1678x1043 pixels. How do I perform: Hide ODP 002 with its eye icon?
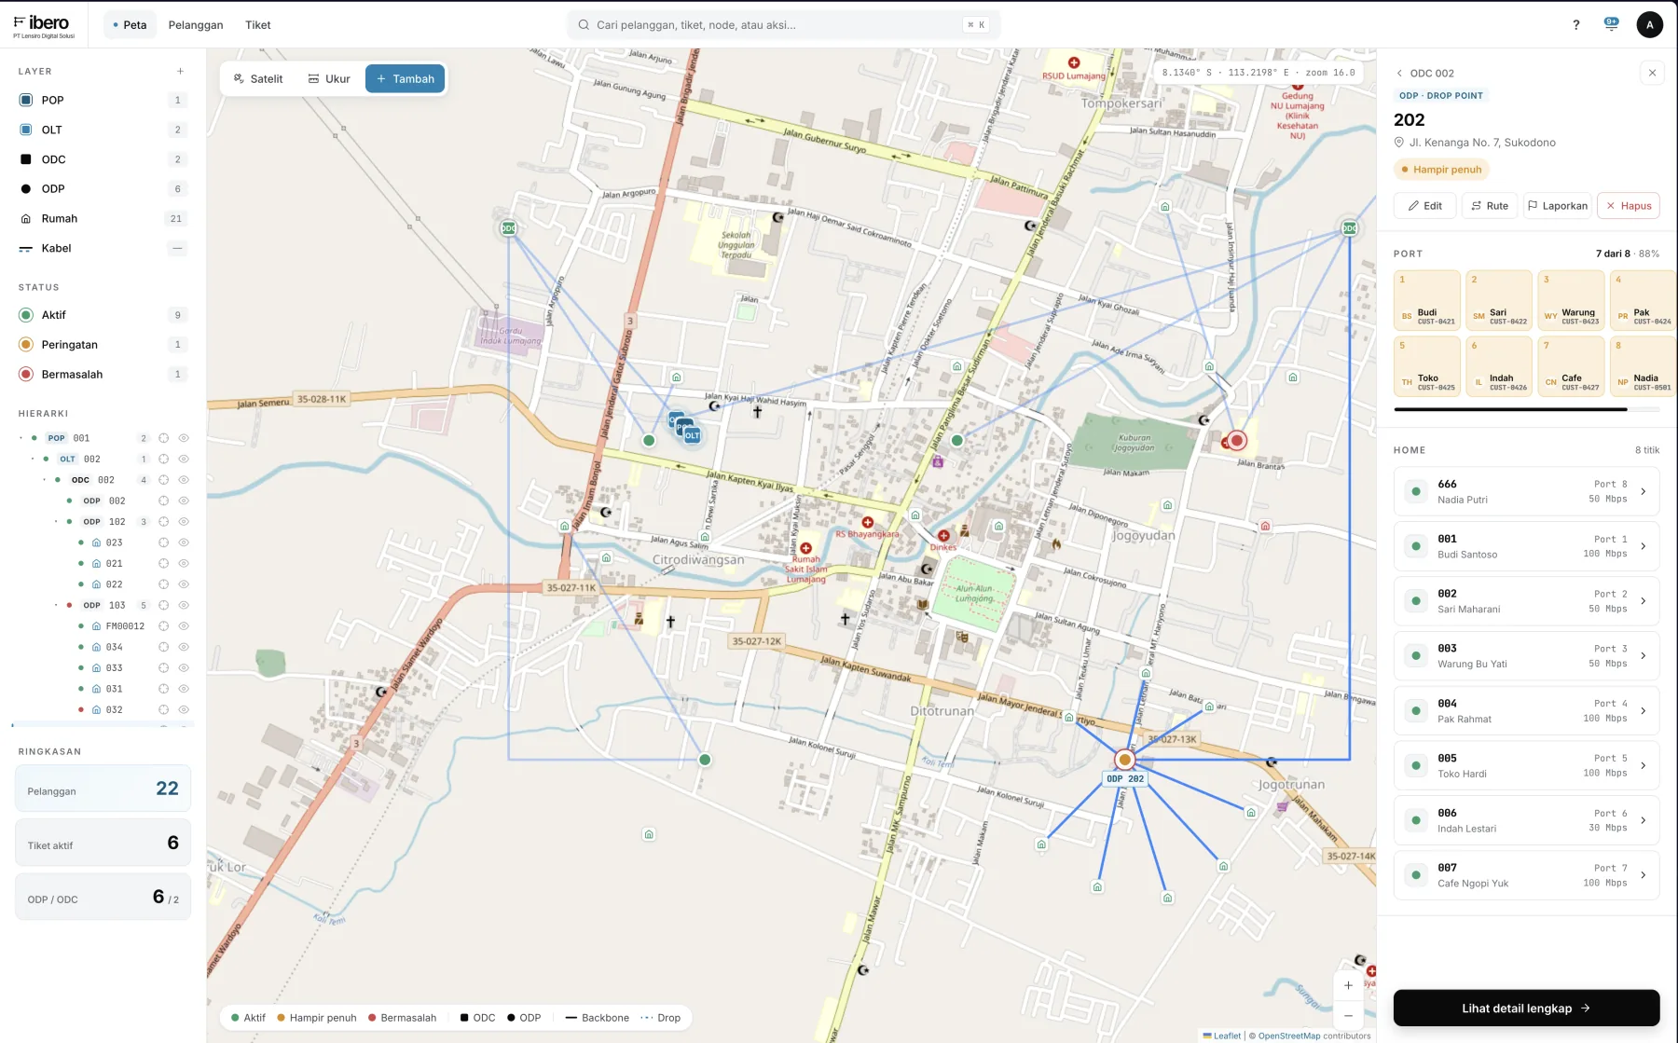(184, 501)
